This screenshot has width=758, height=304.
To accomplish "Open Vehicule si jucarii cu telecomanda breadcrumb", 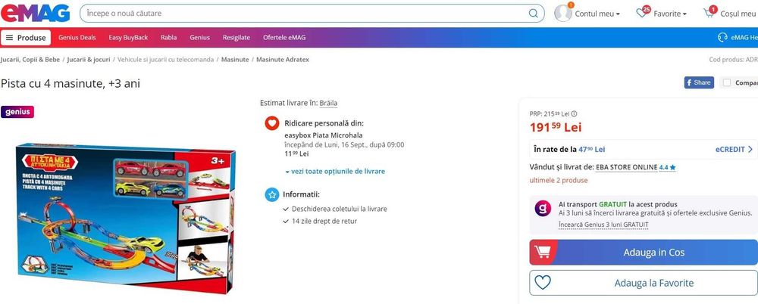I will [x=165, y=60].
